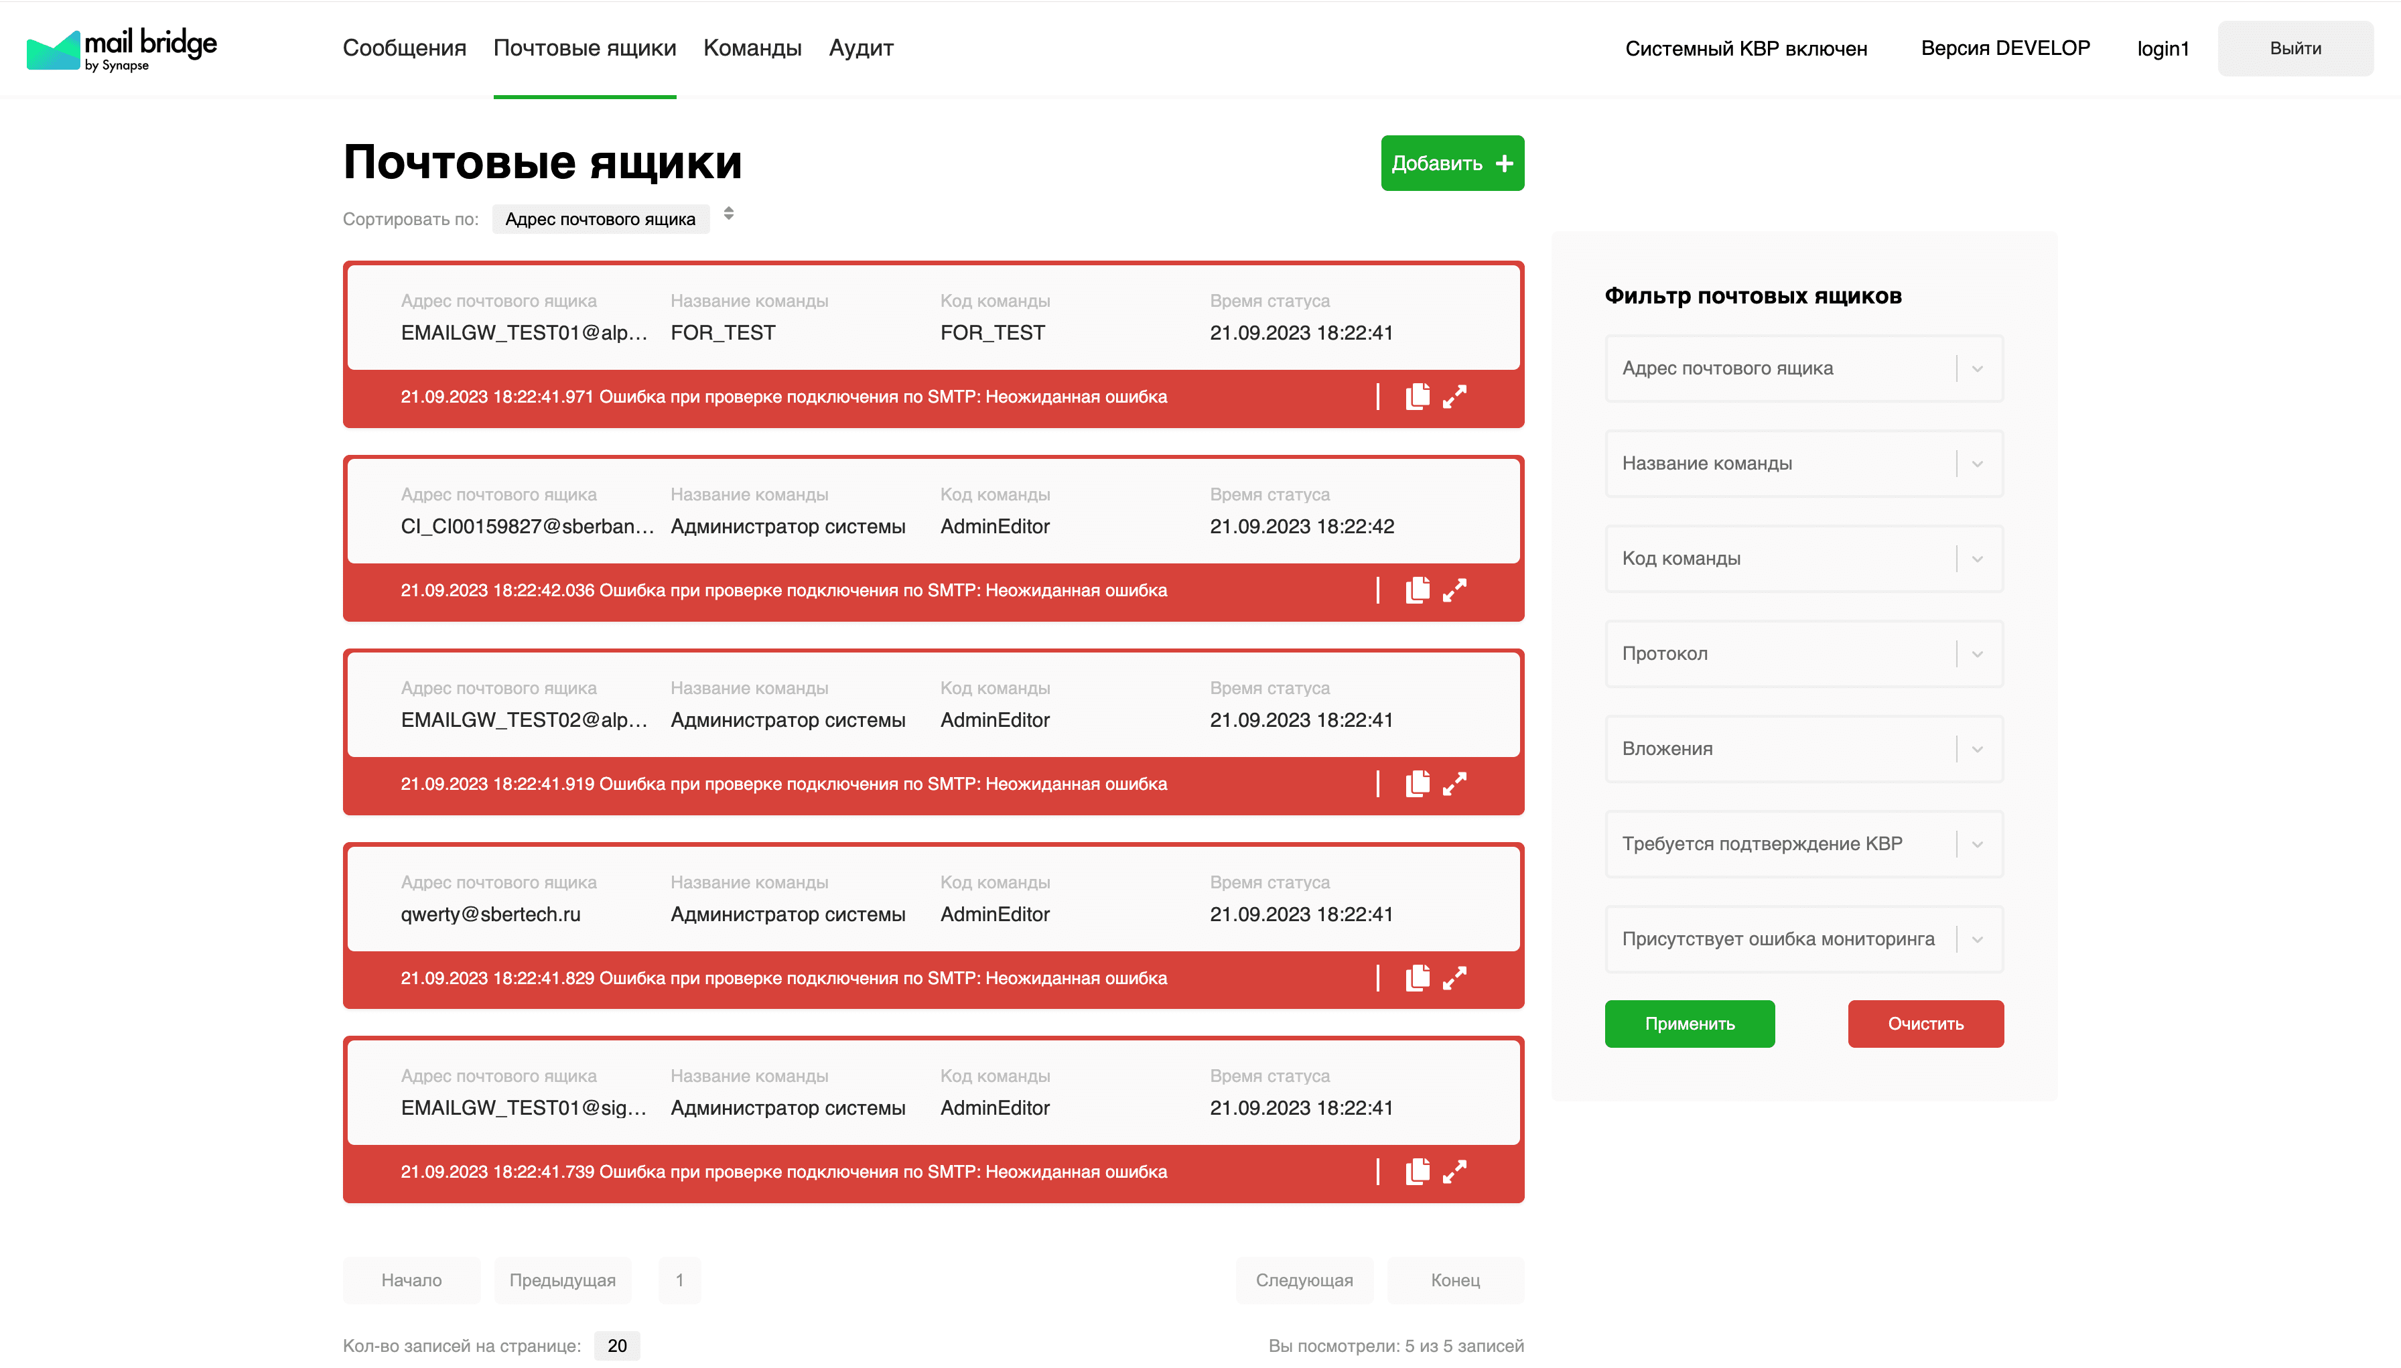Viewport: 2401px width, 1368px height.
Task: Copy error text for the EMAILGW_TEST01@sig mailbox
Action: 1417,1172
